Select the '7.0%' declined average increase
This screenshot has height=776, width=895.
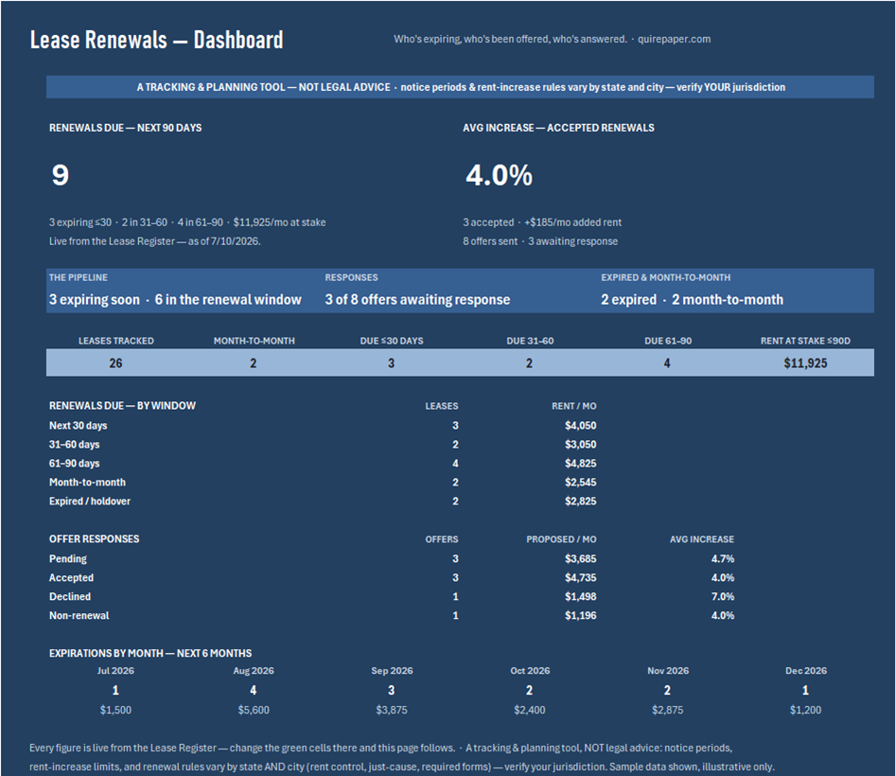tap(723, 596)
